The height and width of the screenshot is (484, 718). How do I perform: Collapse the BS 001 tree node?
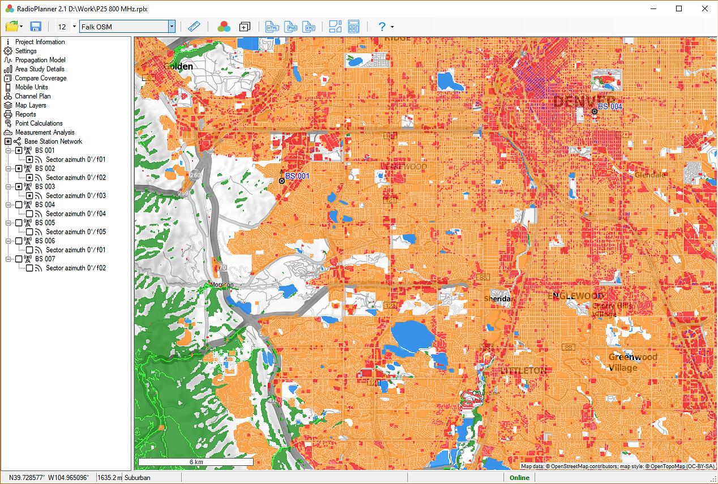click(8, 151)
